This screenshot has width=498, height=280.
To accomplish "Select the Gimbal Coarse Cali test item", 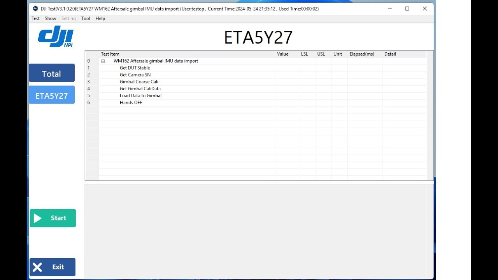I will click(139, 82).
